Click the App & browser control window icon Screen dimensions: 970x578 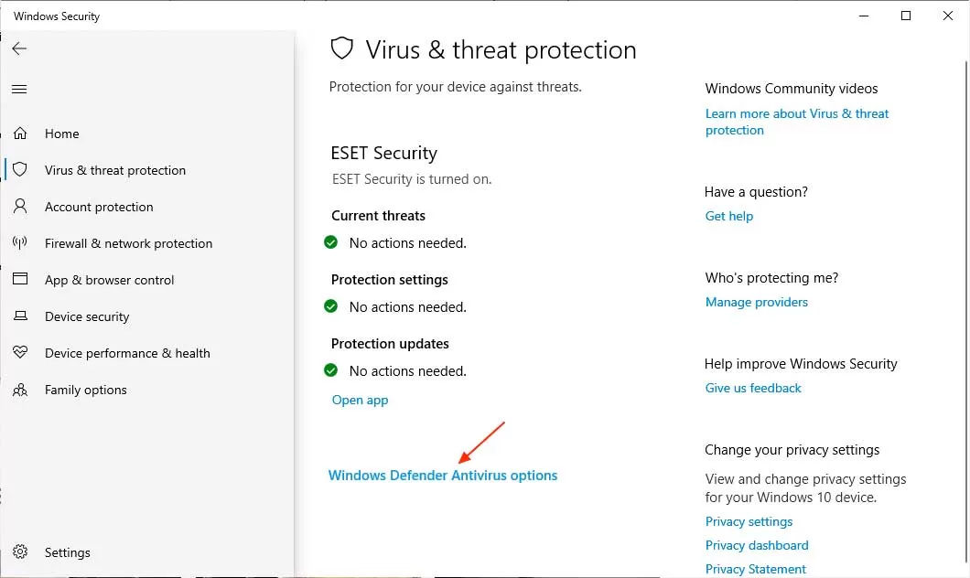coord(20,279)
